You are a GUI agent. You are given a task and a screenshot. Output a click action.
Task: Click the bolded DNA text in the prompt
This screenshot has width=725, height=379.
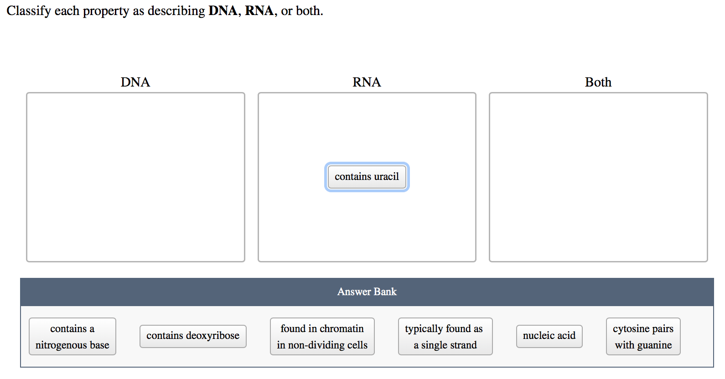[x=223, y=10]
